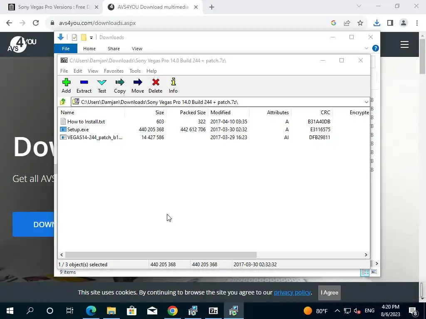
Task: Run the Test archive tool
Action: point(102,86)
